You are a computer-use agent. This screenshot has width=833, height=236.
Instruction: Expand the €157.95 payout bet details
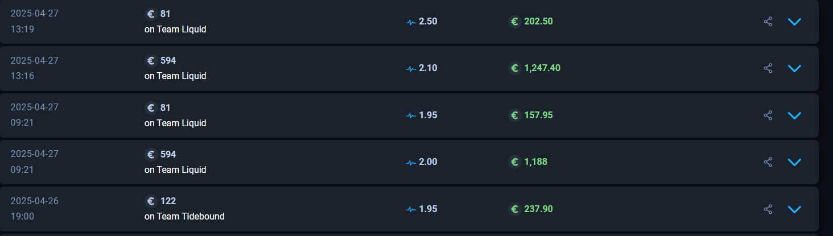point(794,115)
